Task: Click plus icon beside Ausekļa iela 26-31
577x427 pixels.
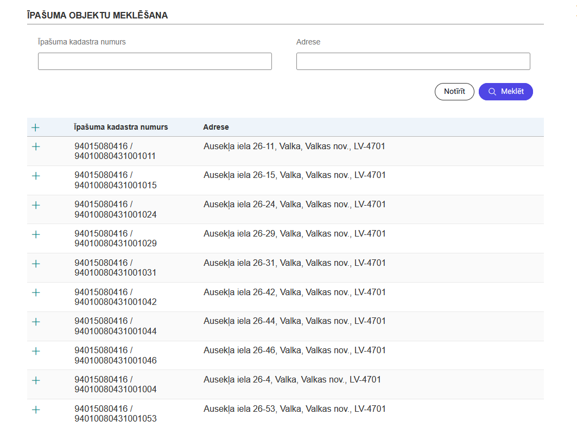Action: pos(36,264)
